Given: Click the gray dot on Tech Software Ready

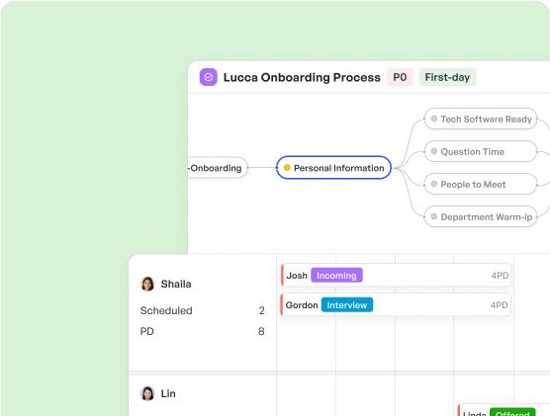Looking at the screenshot, I should (434, 119).
